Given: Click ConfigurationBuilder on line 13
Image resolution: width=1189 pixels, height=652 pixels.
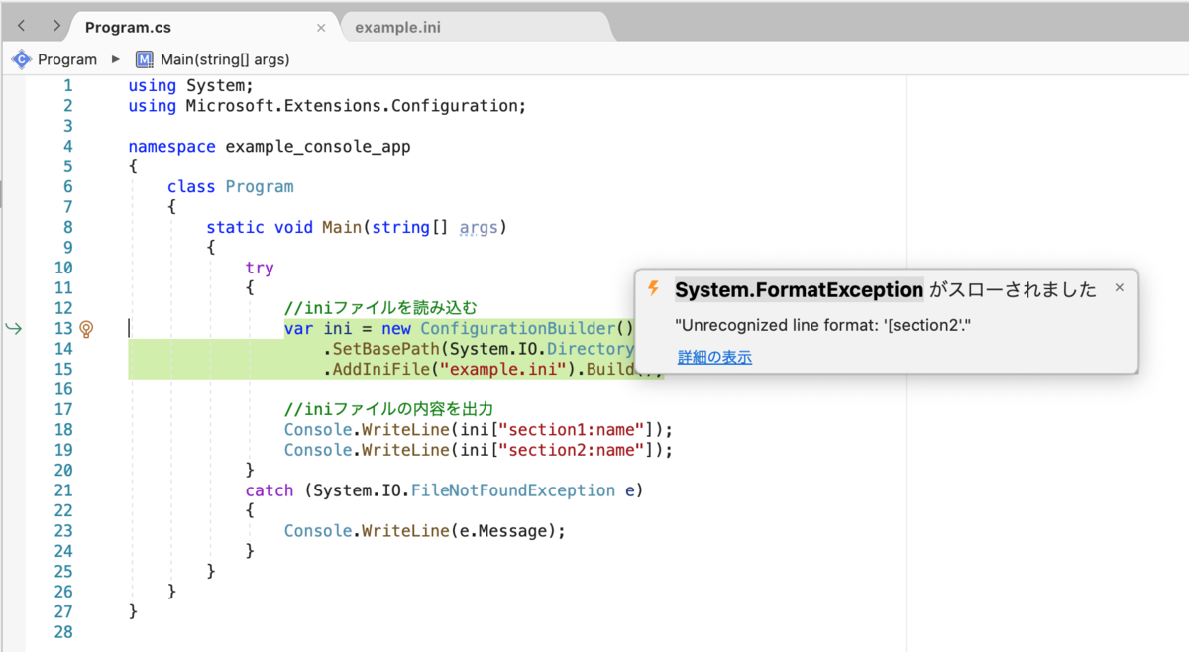Looking at the screenshot, I should coord(517,328).
